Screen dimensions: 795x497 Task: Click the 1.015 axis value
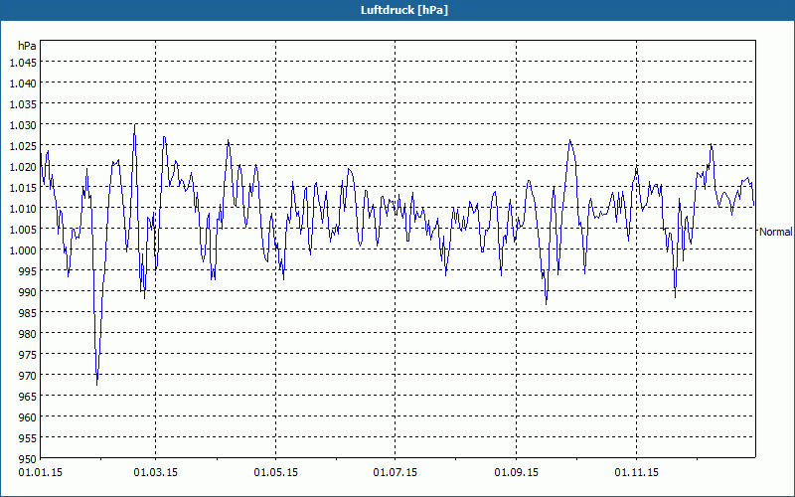click(x=23, y=187)
